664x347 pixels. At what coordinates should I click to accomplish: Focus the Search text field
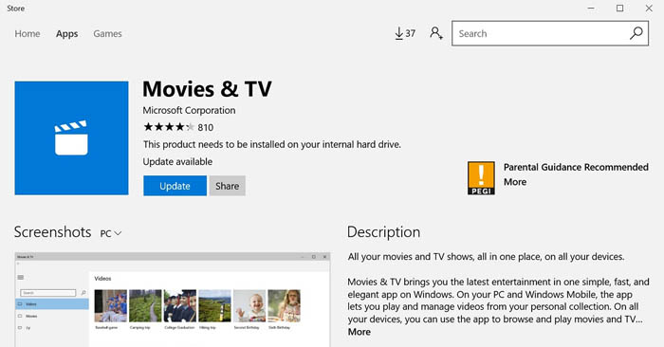coord(540,33)
